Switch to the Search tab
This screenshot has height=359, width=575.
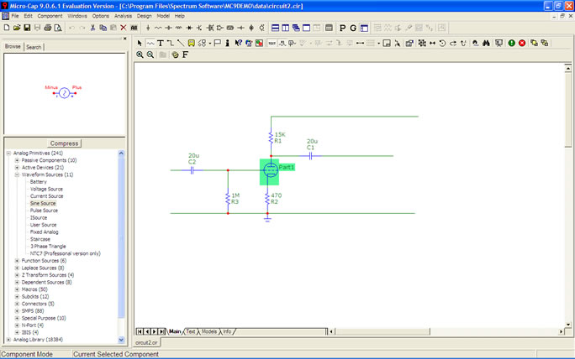[x=34, y=47]
